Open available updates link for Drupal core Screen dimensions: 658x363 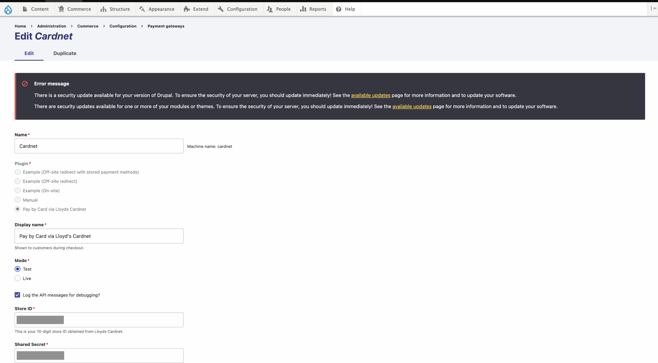(371, 95)
